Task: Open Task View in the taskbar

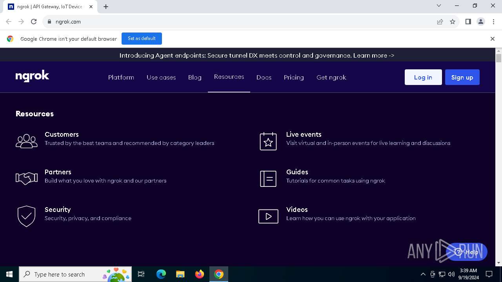Action: 141,274
